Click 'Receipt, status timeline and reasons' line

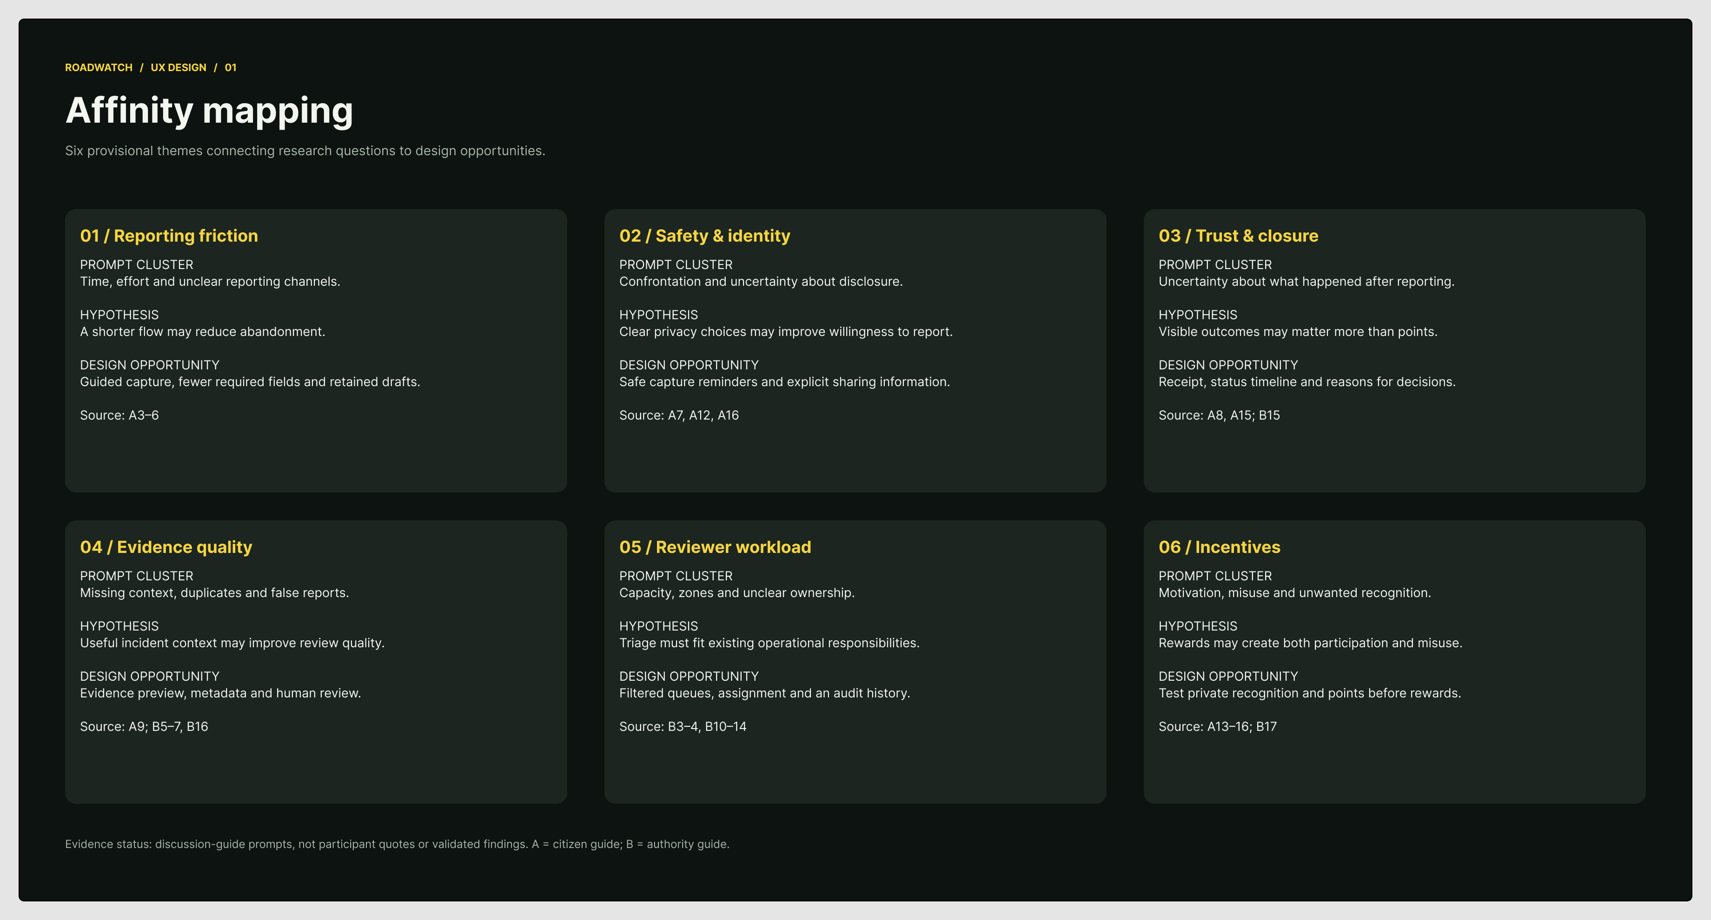coord(1306,381)
